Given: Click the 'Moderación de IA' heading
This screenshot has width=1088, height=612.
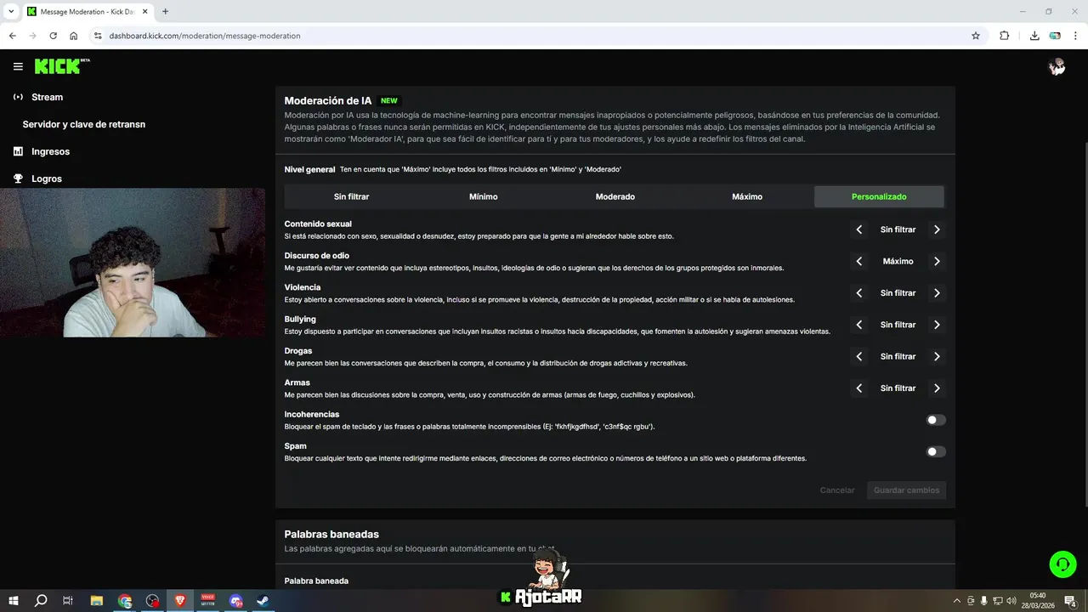Looking at the screenshot, I should 328,100.
